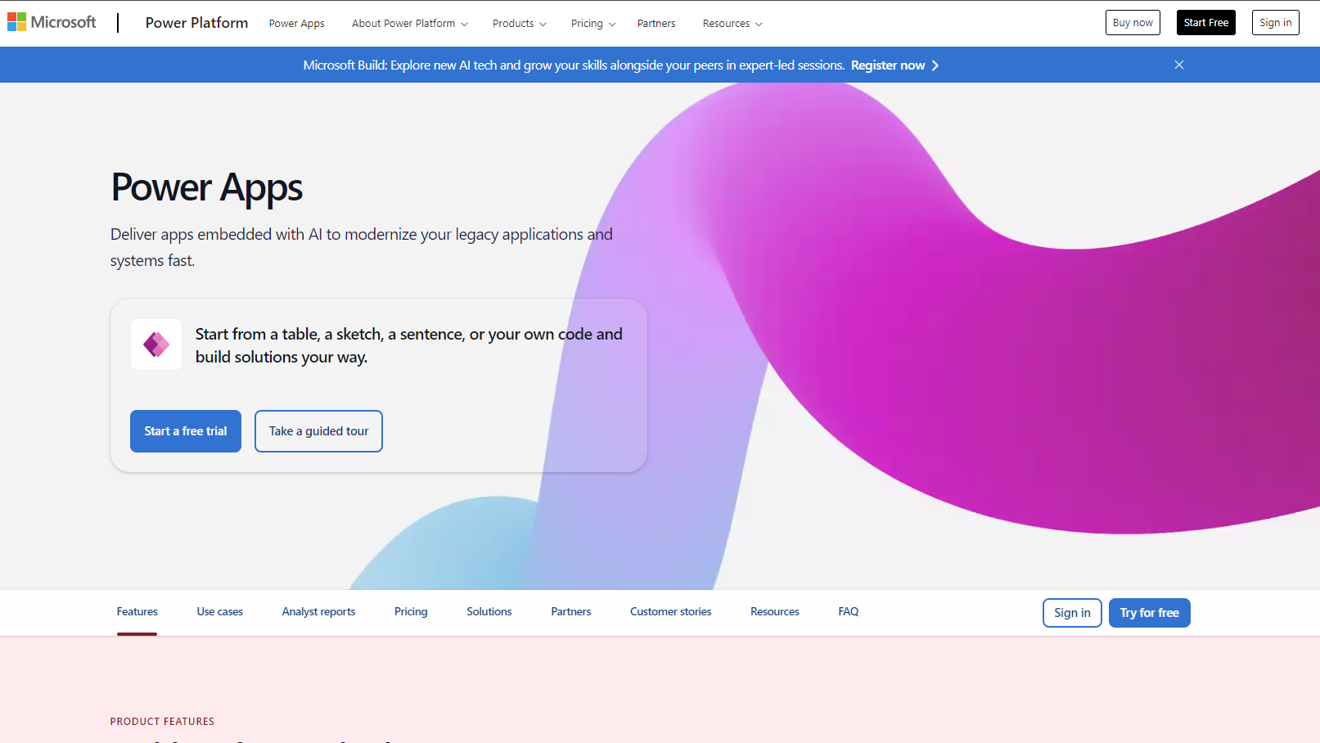Start a free trial

click(186, 431)
